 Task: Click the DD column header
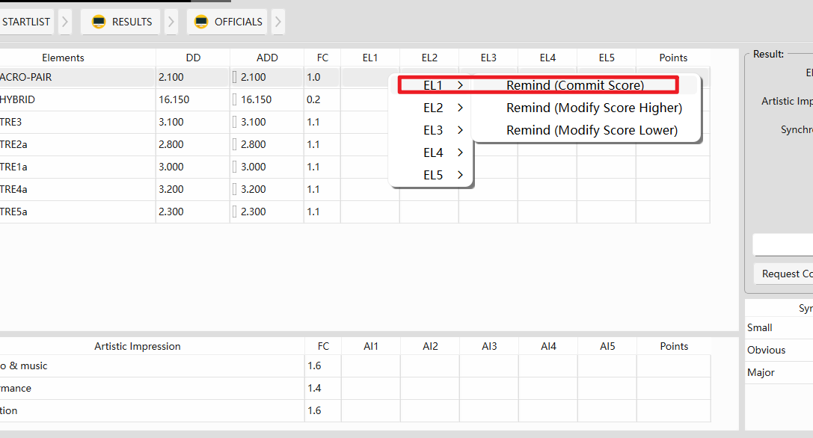coord(193,58)
